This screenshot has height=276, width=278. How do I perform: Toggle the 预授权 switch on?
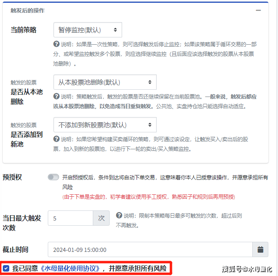[53, 177]
